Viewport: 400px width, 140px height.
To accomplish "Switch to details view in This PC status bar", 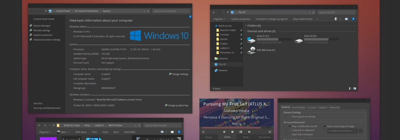I will point(351,89).
